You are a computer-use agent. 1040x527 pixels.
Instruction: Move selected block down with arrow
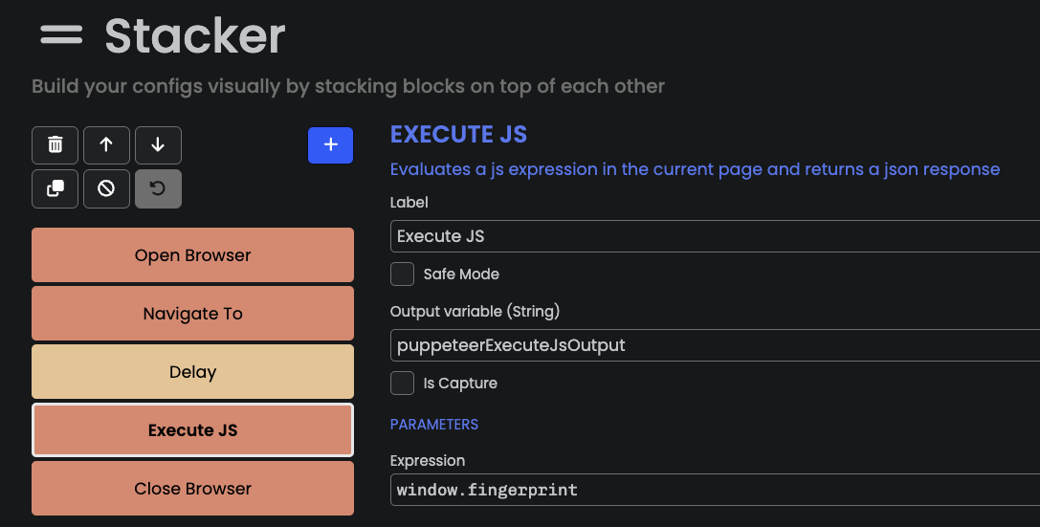158,145
